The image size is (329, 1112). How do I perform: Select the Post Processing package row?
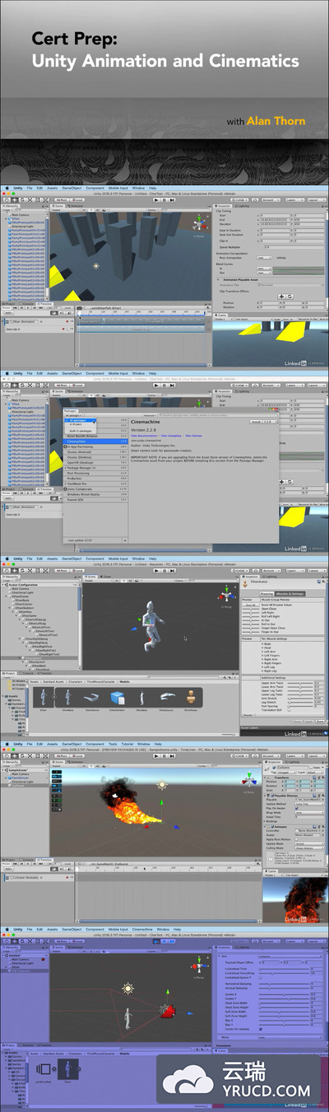(95, 473)
